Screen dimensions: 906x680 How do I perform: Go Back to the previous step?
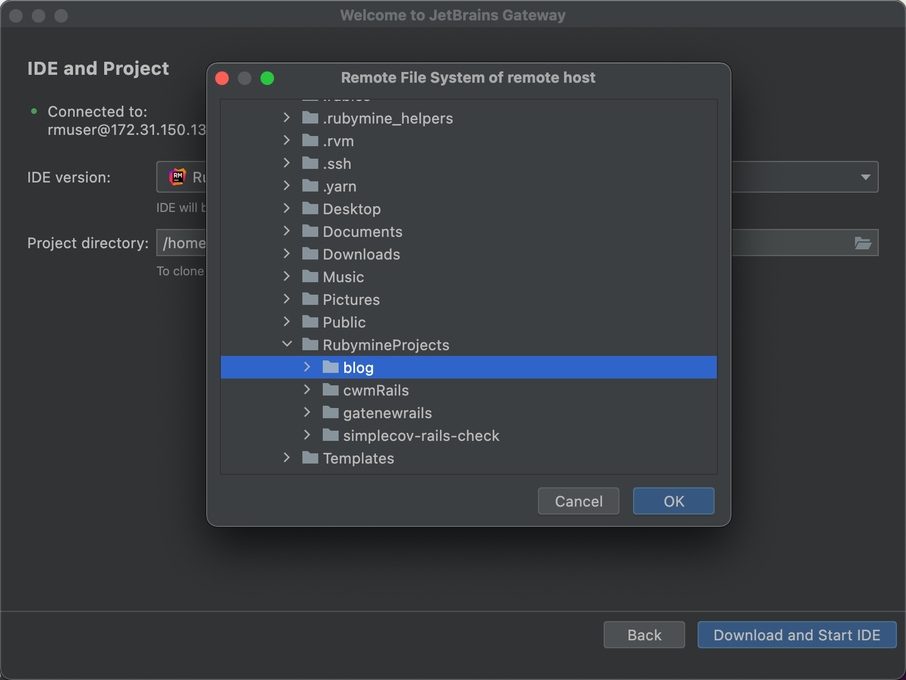tap(644, 635)
